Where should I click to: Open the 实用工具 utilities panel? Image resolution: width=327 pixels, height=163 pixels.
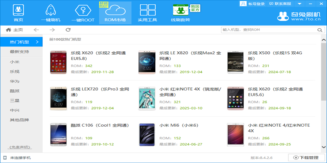coord(148,13)
